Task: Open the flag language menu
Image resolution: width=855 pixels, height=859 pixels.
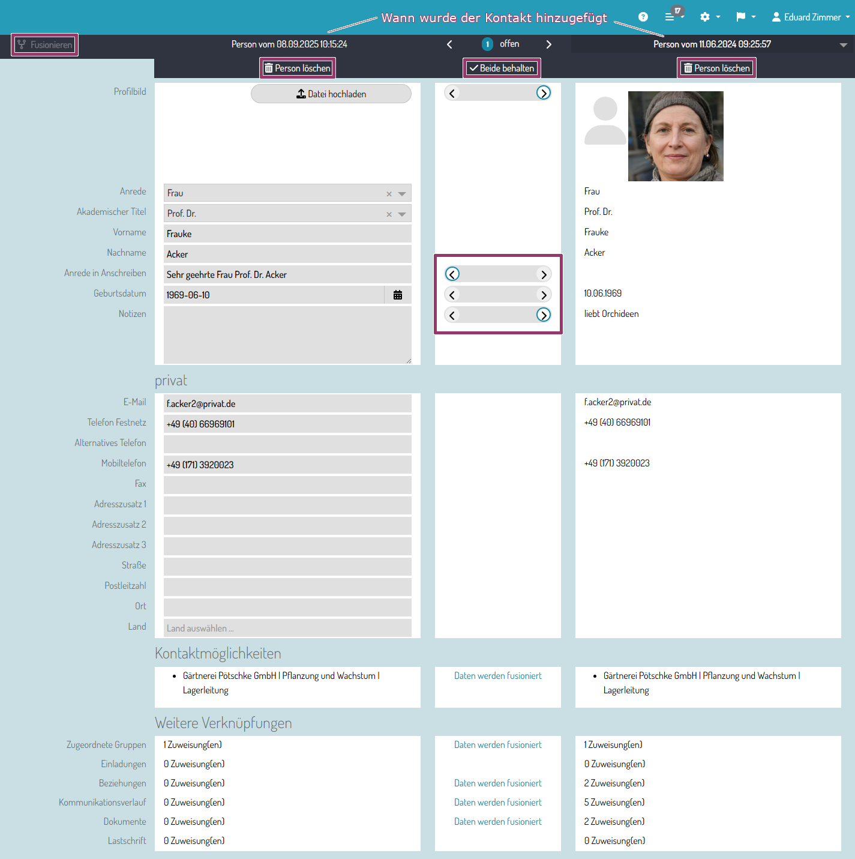Action: tap(745, 17)
